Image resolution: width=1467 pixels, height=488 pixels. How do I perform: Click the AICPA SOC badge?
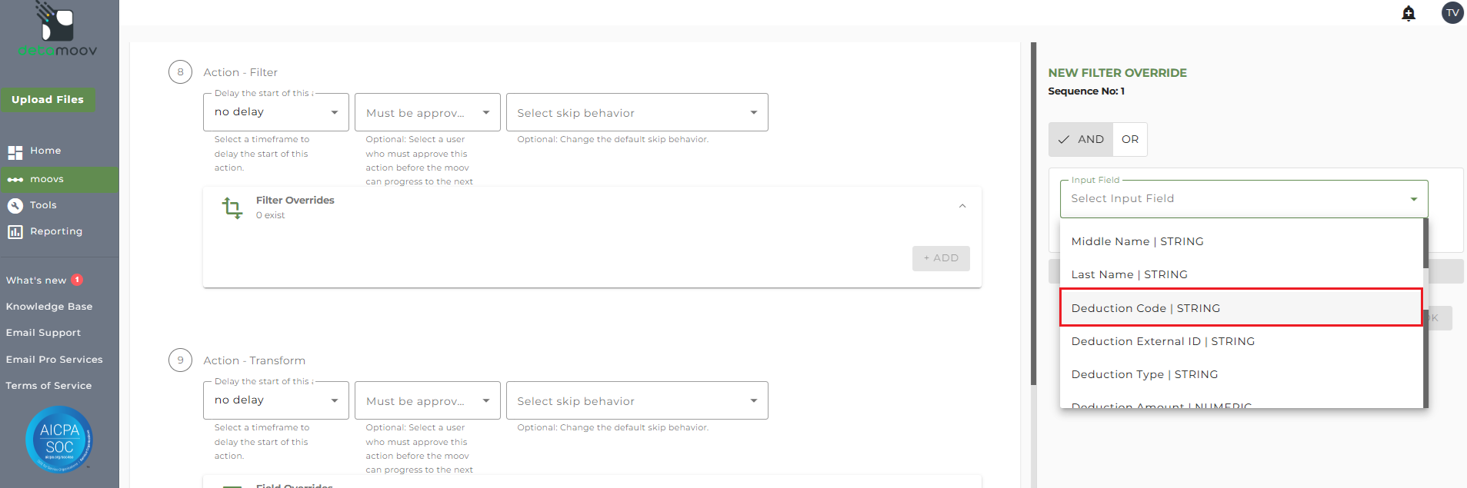[x=59, y=440]
